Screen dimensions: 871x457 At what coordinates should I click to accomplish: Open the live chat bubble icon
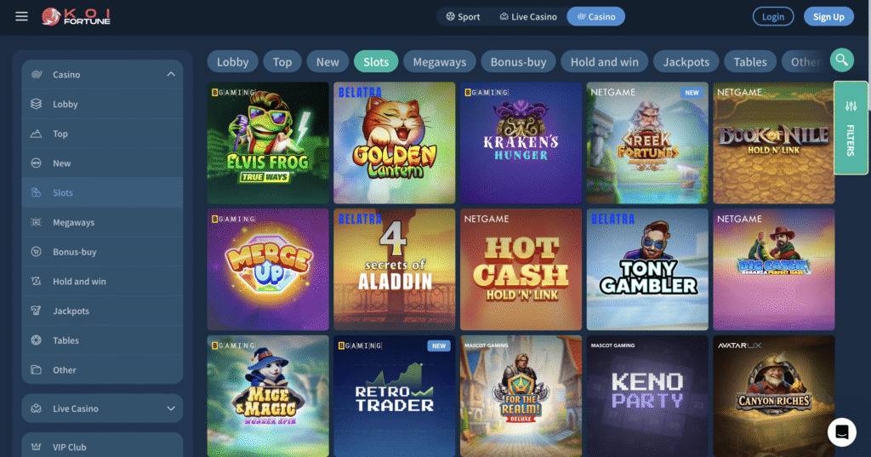coord(841,432)
